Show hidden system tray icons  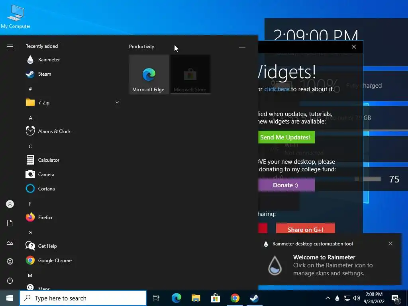point(328,298)
